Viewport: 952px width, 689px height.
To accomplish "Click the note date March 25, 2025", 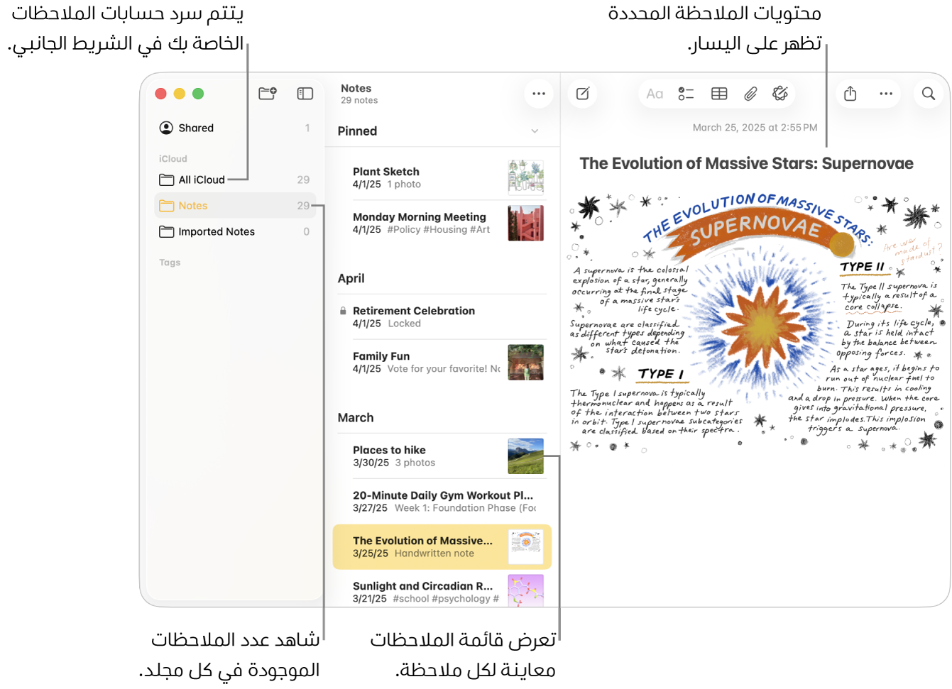I will tap(755, 128).
